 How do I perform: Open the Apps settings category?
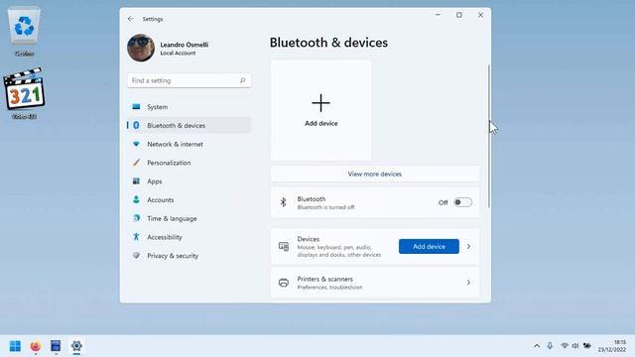point(190,180)
